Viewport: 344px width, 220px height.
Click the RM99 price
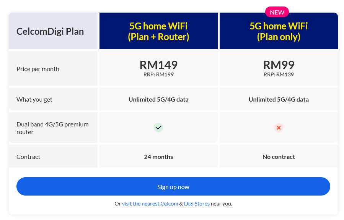point(279,65)
